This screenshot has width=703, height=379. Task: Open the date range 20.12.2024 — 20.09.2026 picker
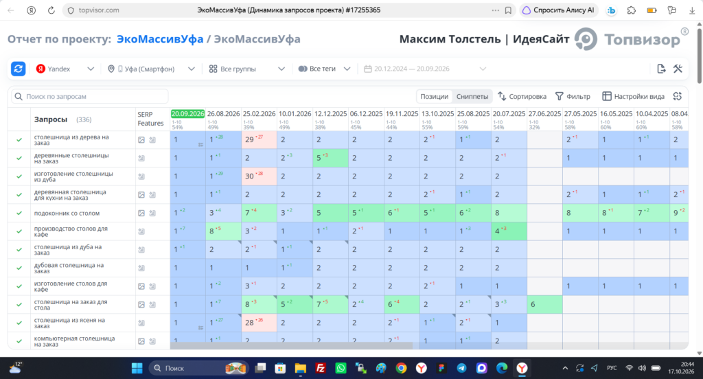click(424, 69)
